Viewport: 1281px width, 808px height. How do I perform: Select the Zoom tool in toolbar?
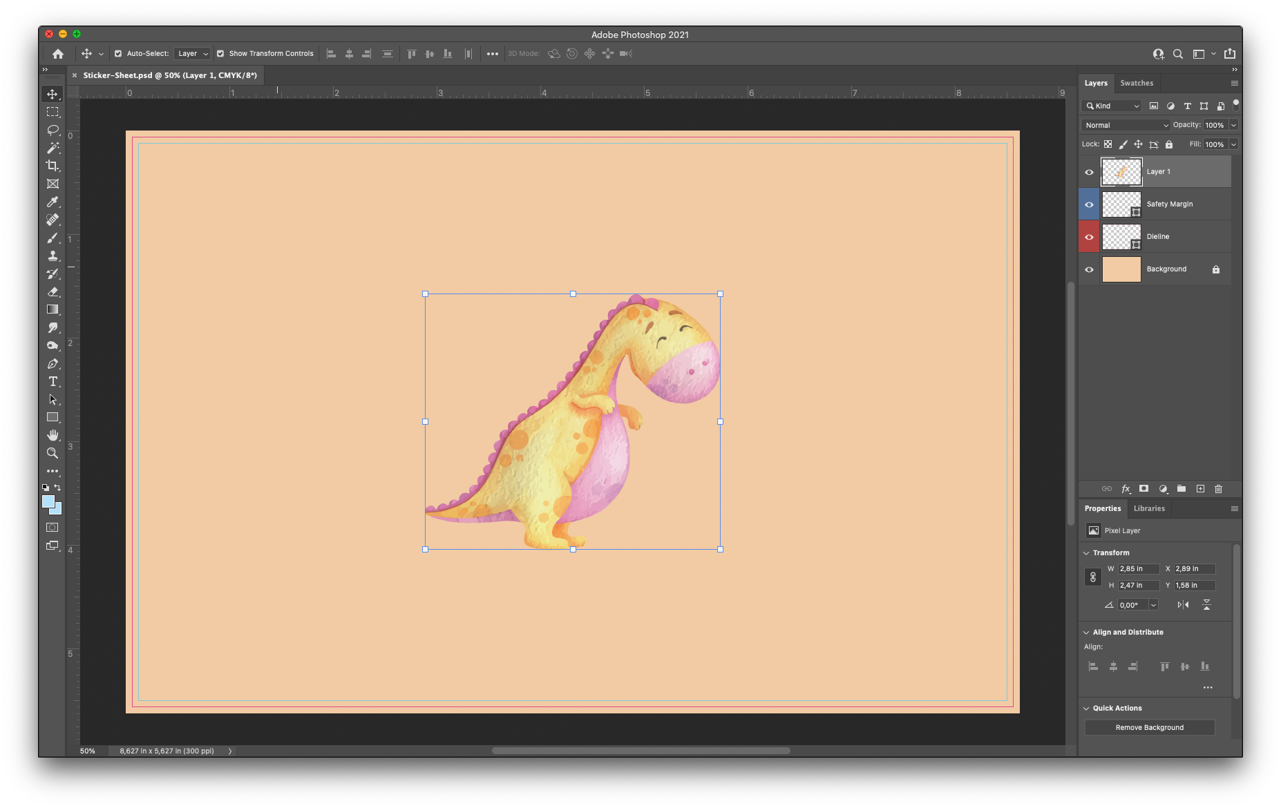pos(53,453)
